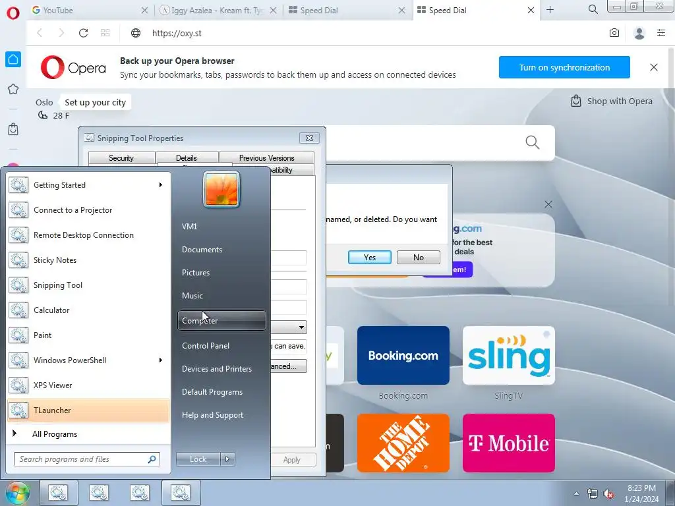Open the snapshot camera icon
Screen dimensions: 675x506
click(x=614, y=33)
